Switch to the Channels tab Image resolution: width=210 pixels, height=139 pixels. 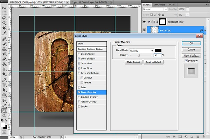tap(160, 5)
